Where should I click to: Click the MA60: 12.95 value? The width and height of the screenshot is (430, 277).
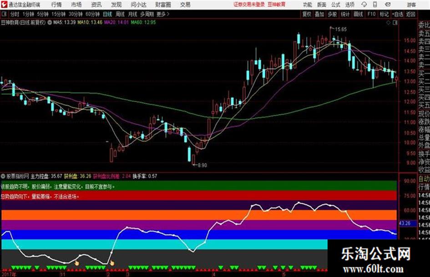click(143, 22)
